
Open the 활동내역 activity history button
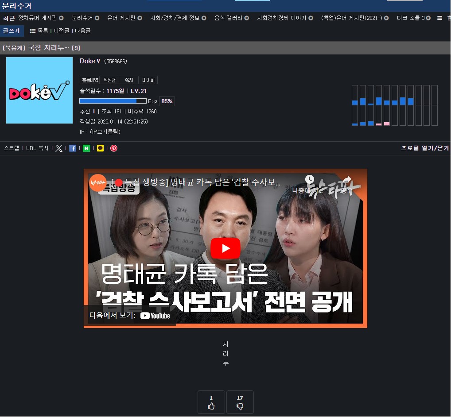pos(89,80)
